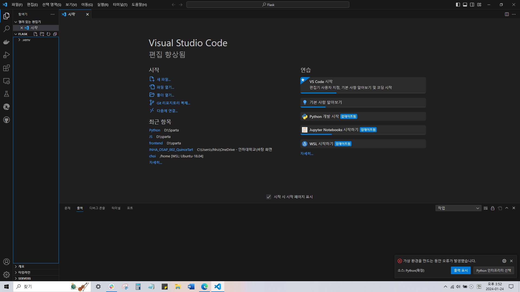The image size is (520, 292).
Task: Open the 터미널(T) menu
Action: coord(120,5)
